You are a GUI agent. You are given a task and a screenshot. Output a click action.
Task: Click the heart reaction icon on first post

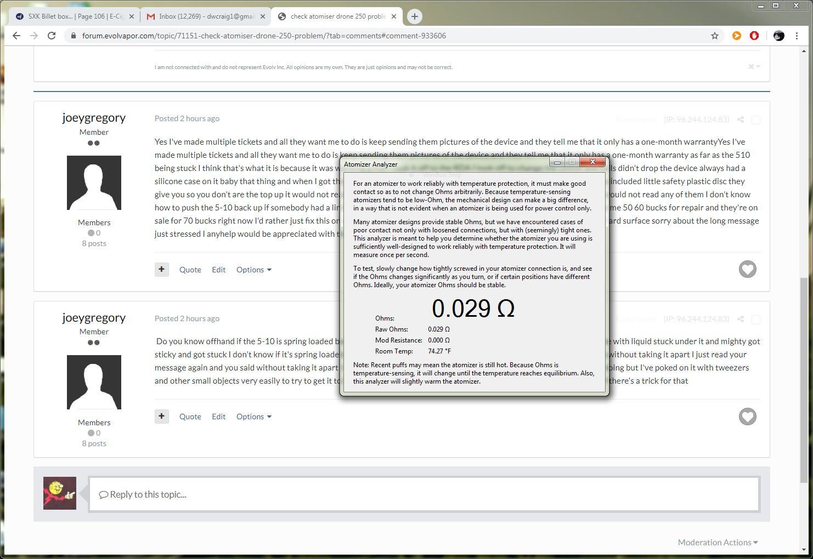(747, 269)
